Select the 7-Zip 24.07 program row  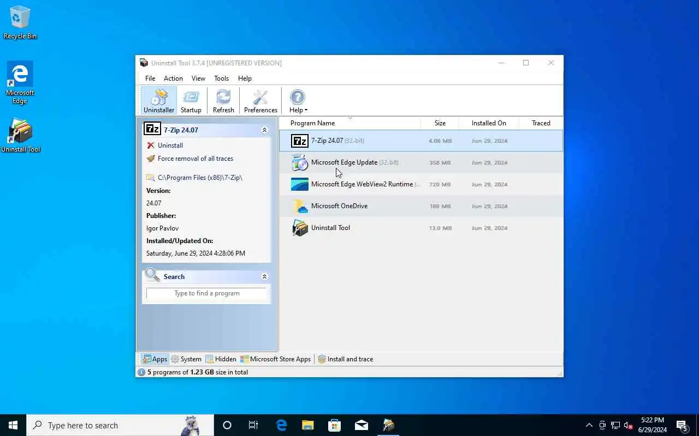[x=421, y=141]
